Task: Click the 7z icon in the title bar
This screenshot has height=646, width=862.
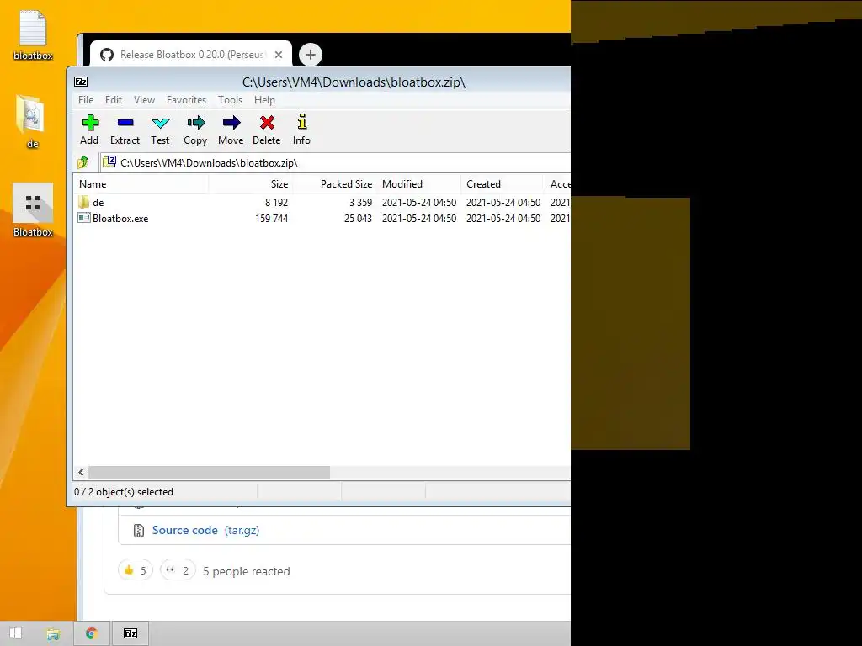Action: (x=81, y=82)
